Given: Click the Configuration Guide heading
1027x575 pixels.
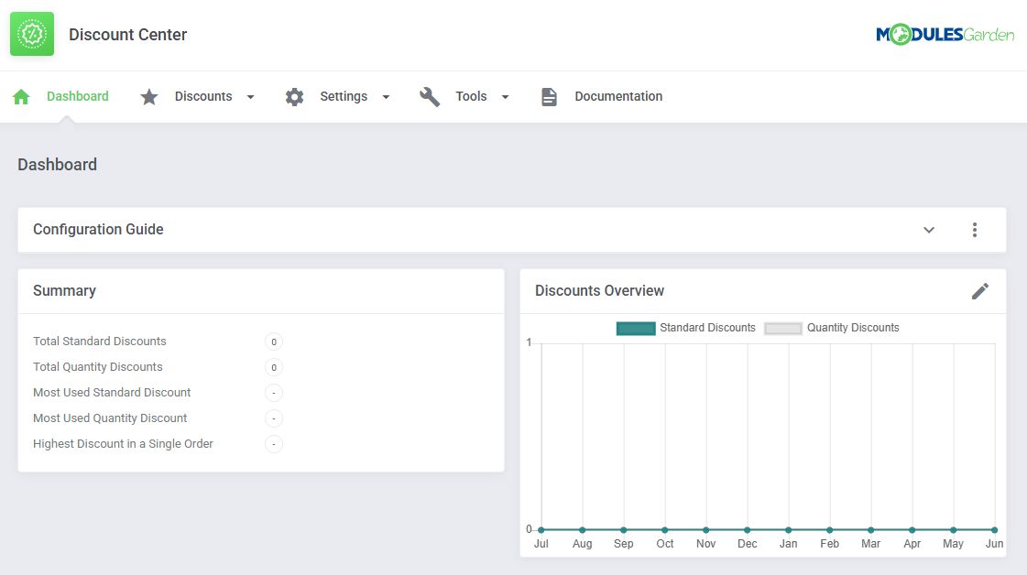Looking at the screenshot, I should point(98,229).
